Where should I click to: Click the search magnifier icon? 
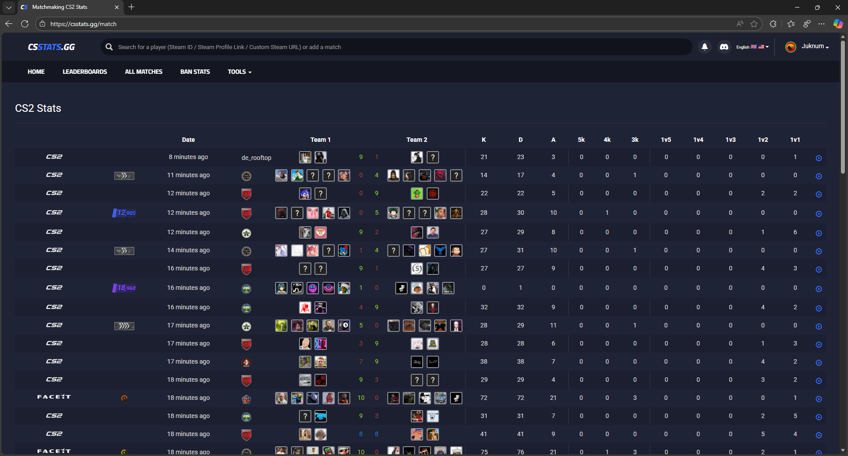[109, 47]
